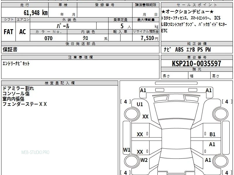Click the windshield in the car diagram

(x=176, y=111)
